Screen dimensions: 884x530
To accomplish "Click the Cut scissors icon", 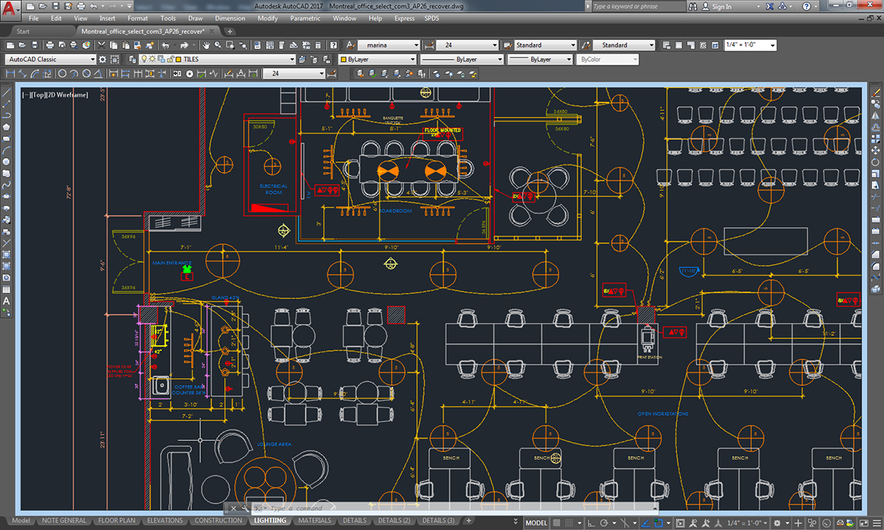I will coord(103,45).
